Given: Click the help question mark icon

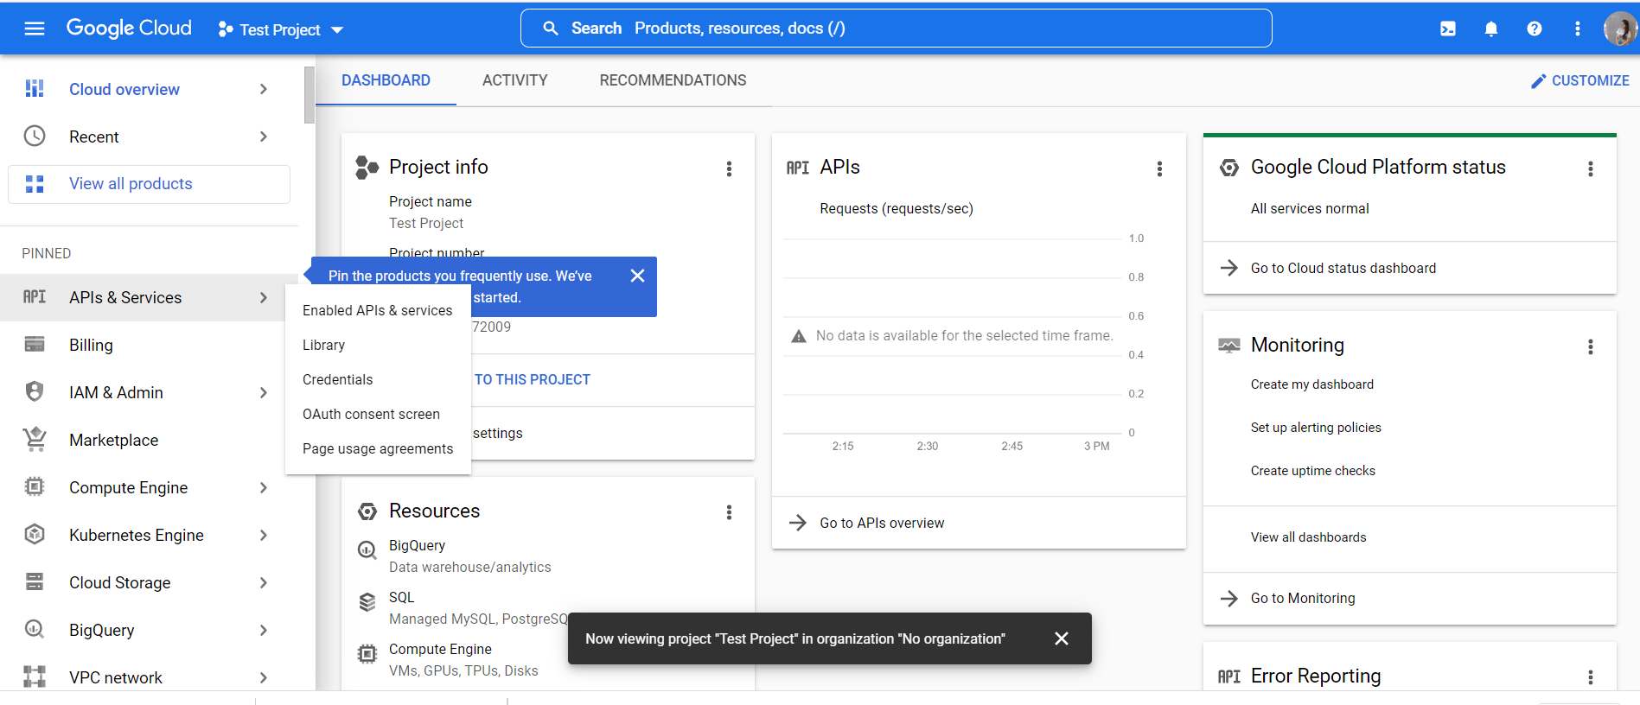Looking at the screenshot, I should (x=1535, y=29).
